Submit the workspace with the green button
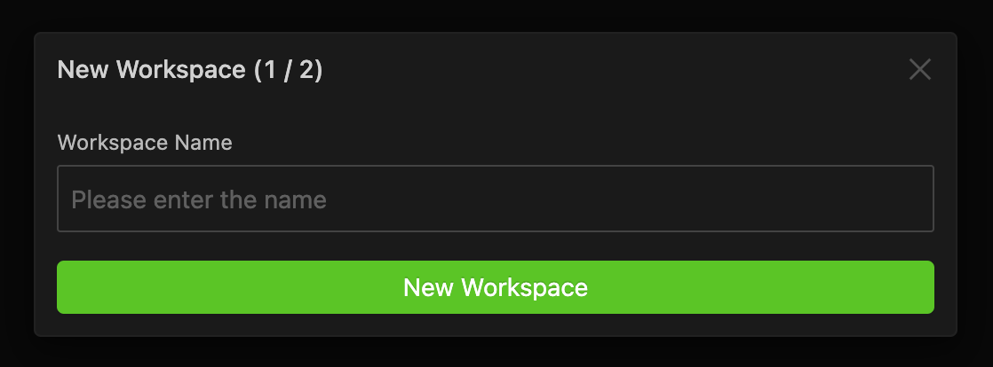Image resolution: width=993 pixels, height=367 pixels. 495,287
